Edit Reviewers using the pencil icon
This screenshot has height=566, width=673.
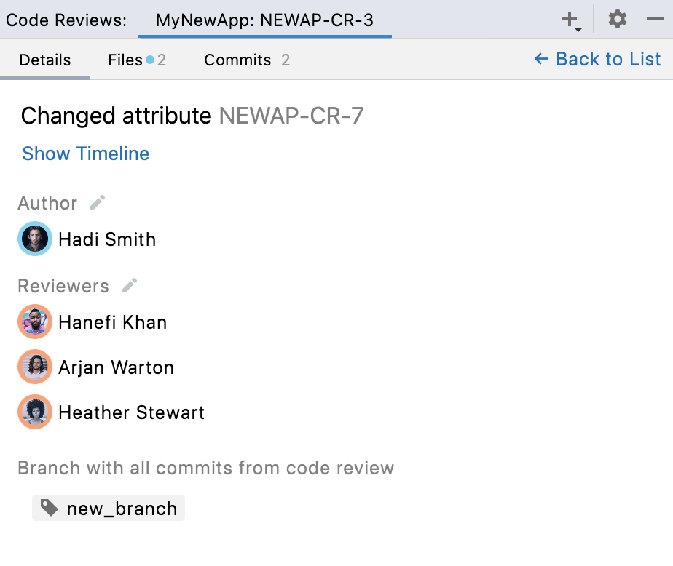pyautogui.click(x=130, y=285)
